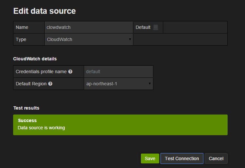This screenshot has height=168, width=245.
Task: Expand the Default Region ap-northeast-1 dropdown
Action: 118,84
